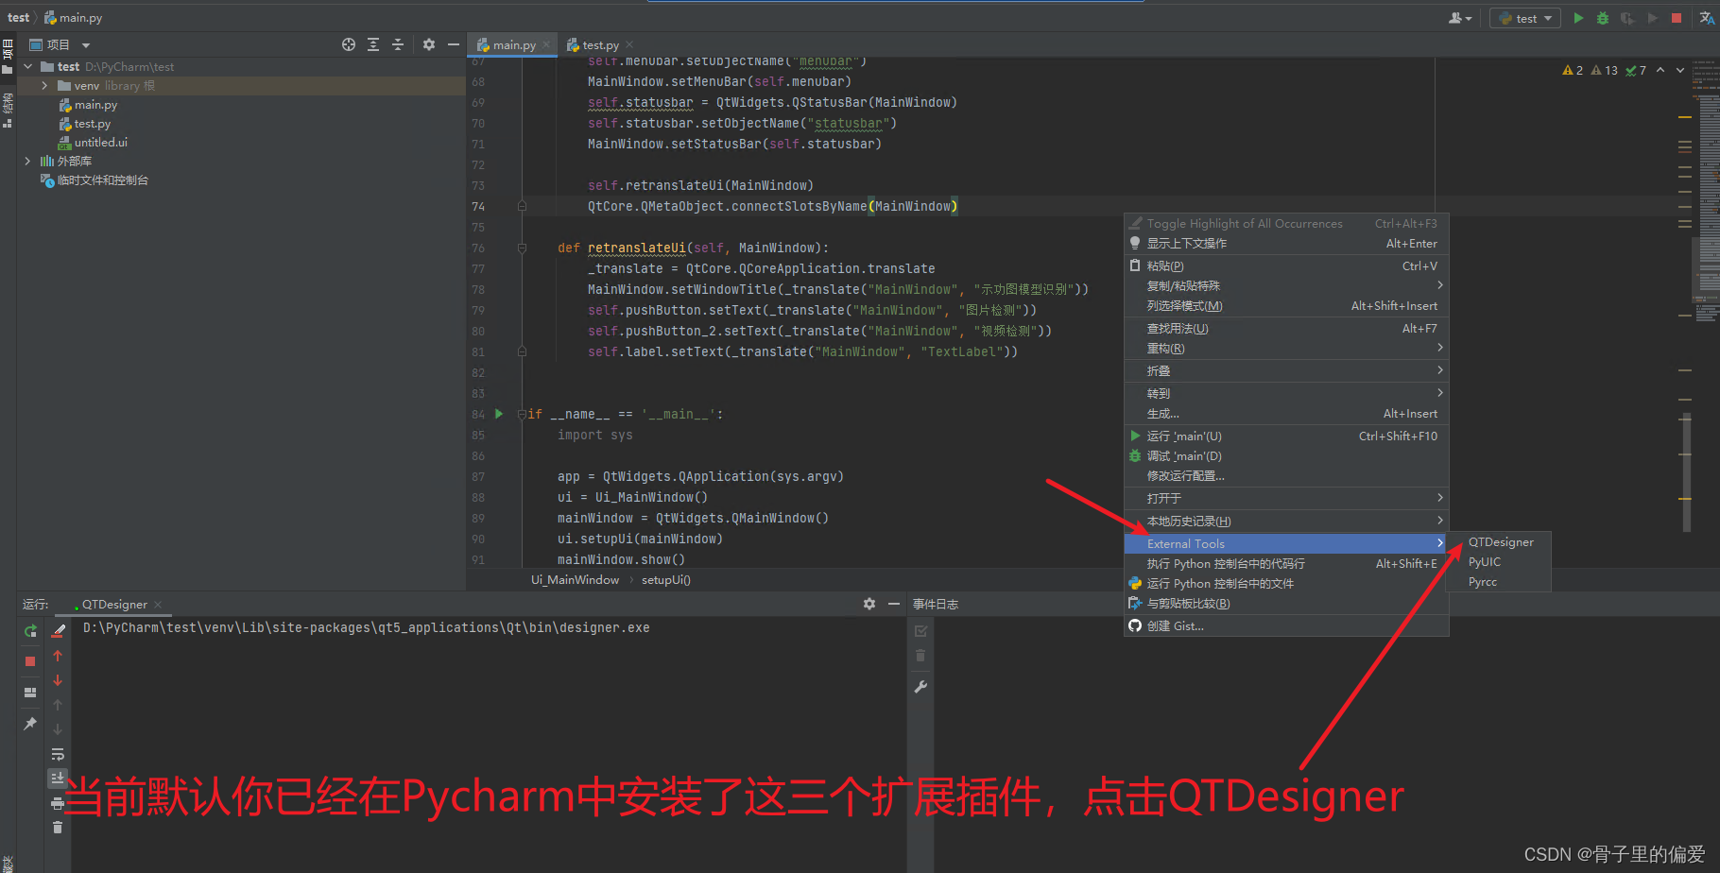Start debugging with the green bug icon

(1602, 18)
